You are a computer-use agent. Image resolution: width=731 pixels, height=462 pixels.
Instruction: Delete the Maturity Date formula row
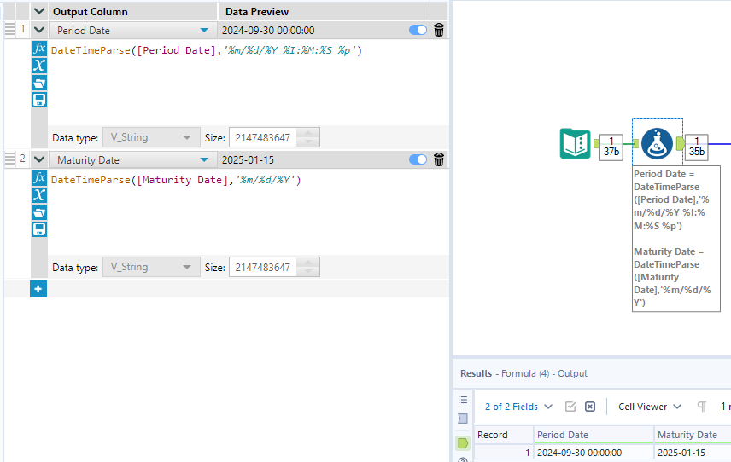point(439,159)
